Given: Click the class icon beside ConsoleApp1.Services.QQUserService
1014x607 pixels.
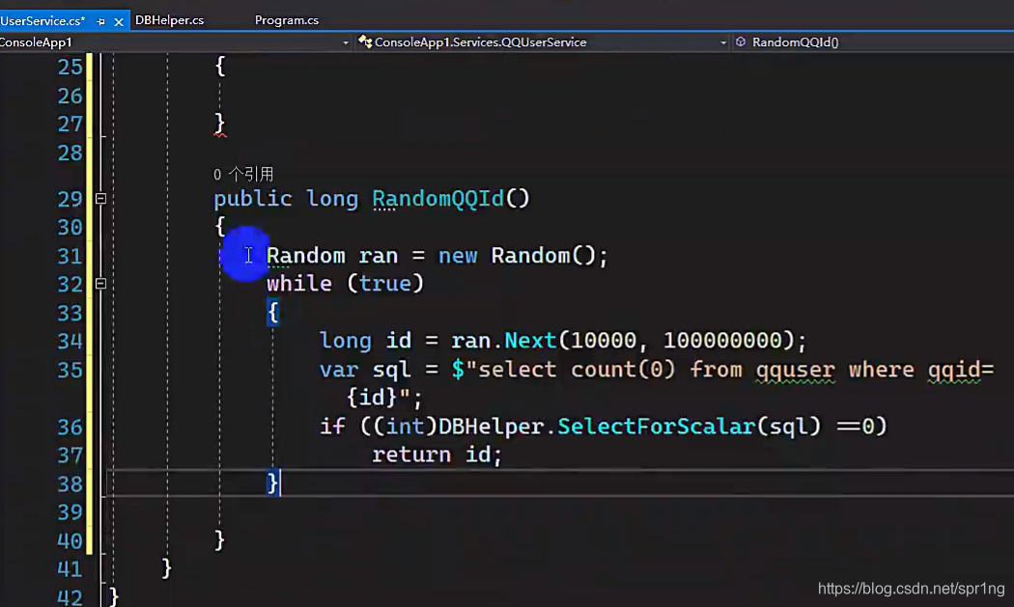Looking at the screenshot, I should pyautogui.click(x=365, y=42).
